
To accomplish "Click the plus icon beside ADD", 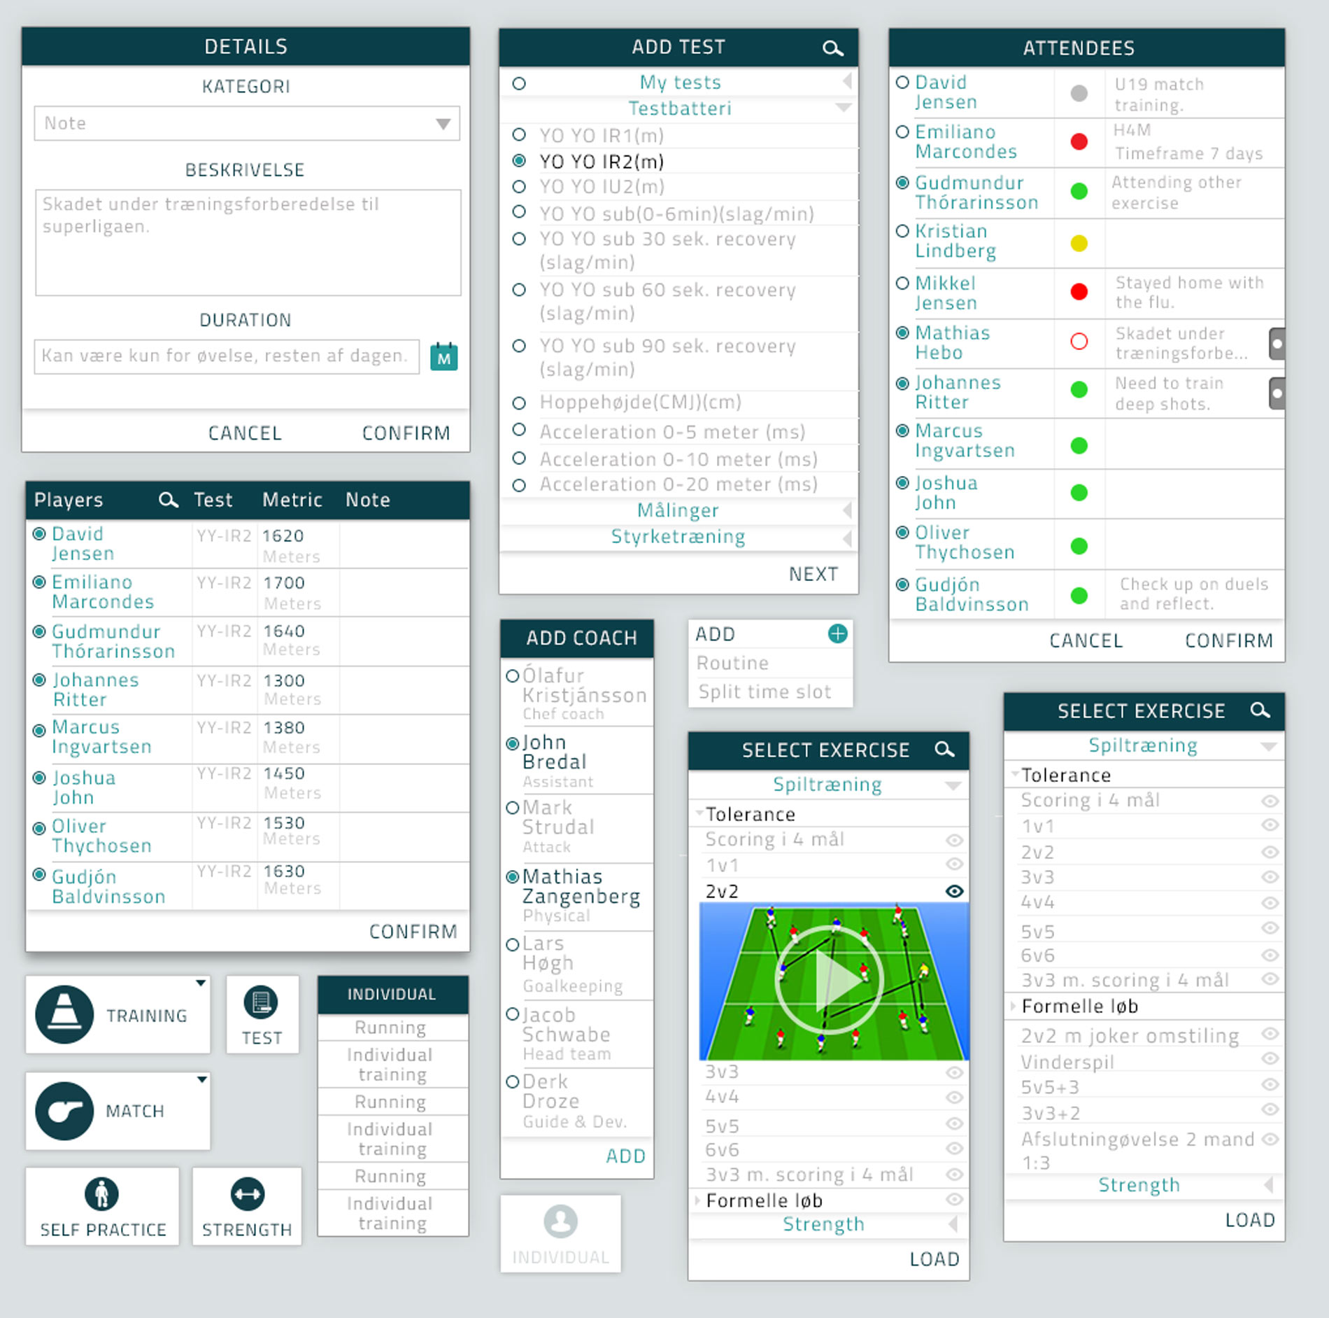I will (x=837, y=633).
